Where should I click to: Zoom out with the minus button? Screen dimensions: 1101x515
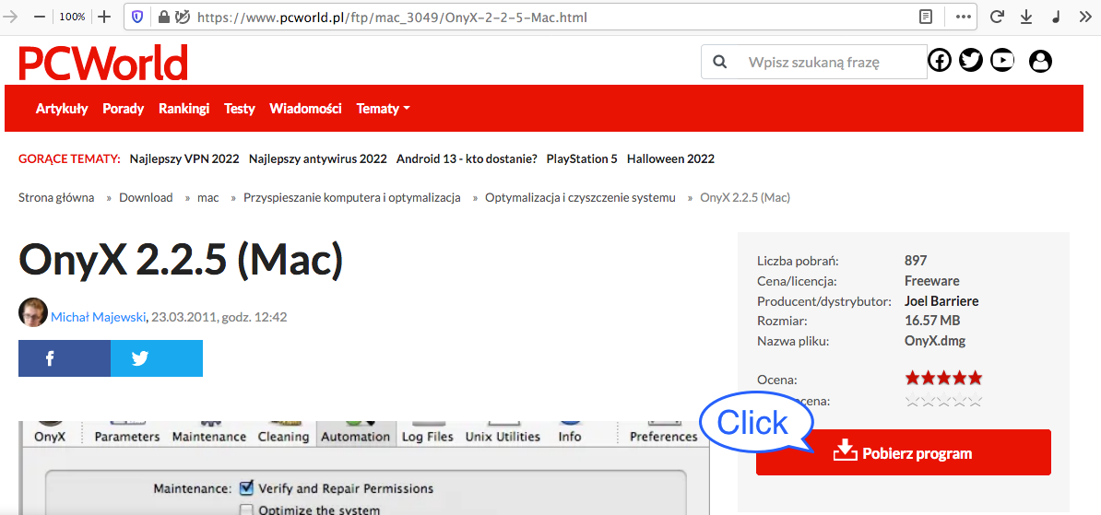(x=40, y=17)
